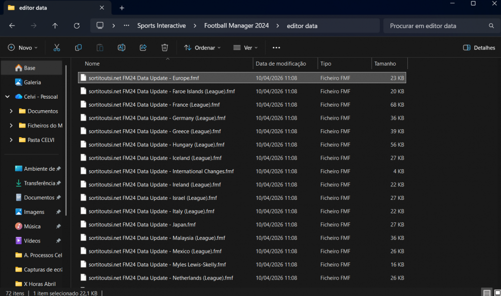Rename the selected file
The image size is (501, 296).
coord(121,48)
